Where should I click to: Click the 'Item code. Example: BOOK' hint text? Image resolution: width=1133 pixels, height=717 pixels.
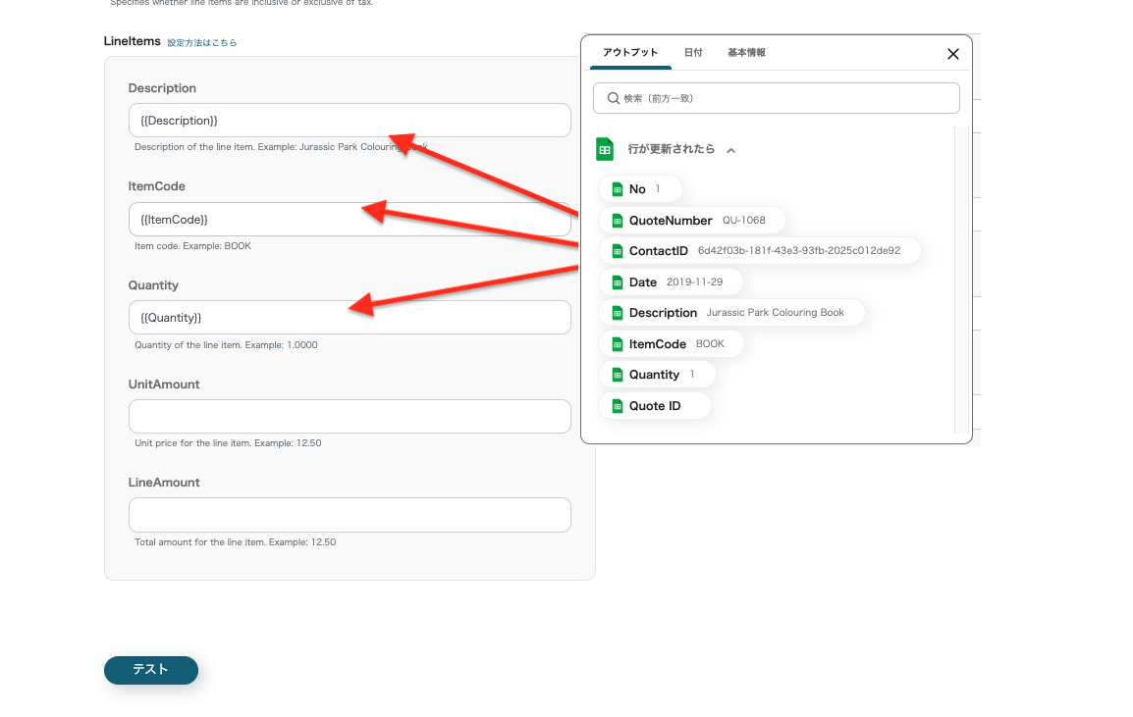[x=193, y=246]
